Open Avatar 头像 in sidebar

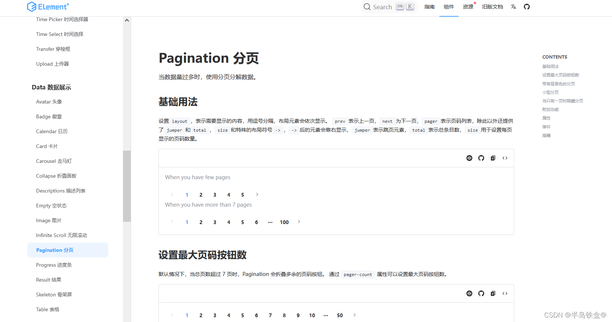click(49, 102)
